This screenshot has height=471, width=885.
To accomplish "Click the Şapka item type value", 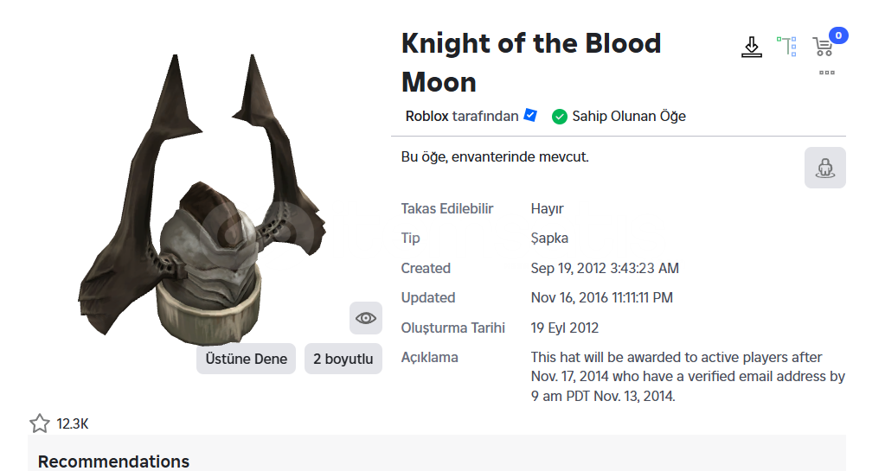I will [x=549, y=238].
